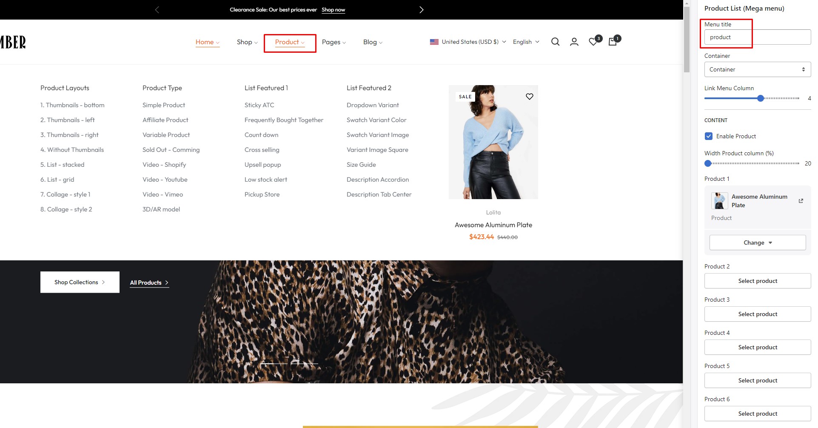Open the Pages menu
This screenshot has height=428, width=818.
pos(333,42)
